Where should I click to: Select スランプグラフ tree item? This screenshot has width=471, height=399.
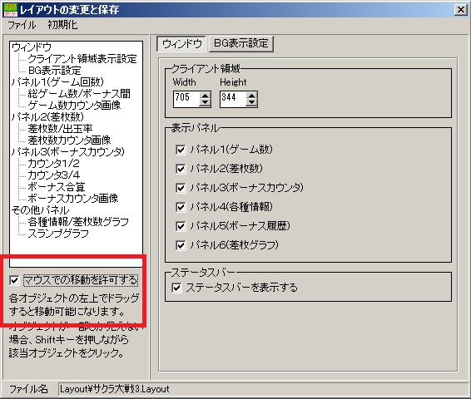[x=58, y=233]
